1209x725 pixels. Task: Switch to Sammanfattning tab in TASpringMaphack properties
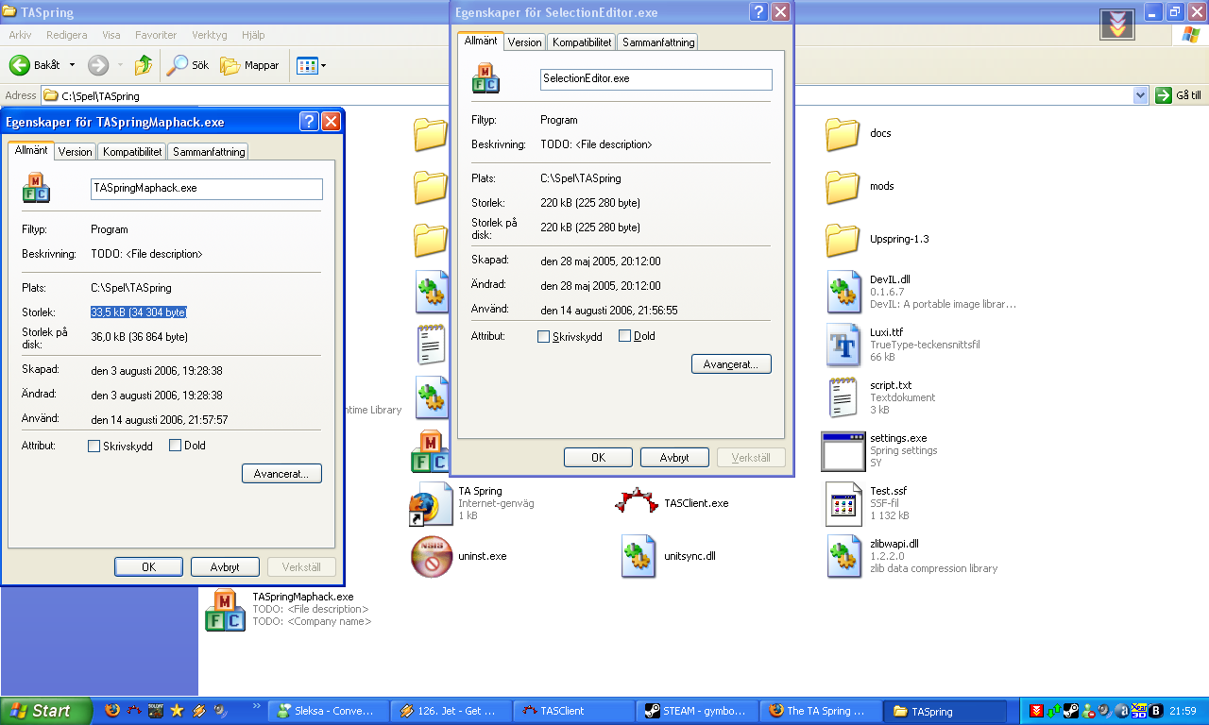209,152
